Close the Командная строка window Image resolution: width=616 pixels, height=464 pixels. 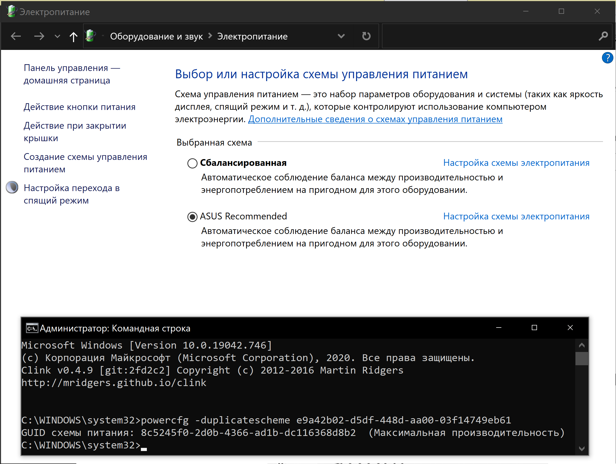tap(570, 328)
